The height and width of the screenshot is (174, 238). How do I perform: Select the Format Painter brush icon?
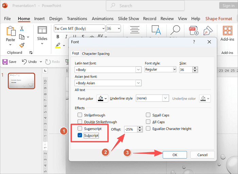(22, 45)
